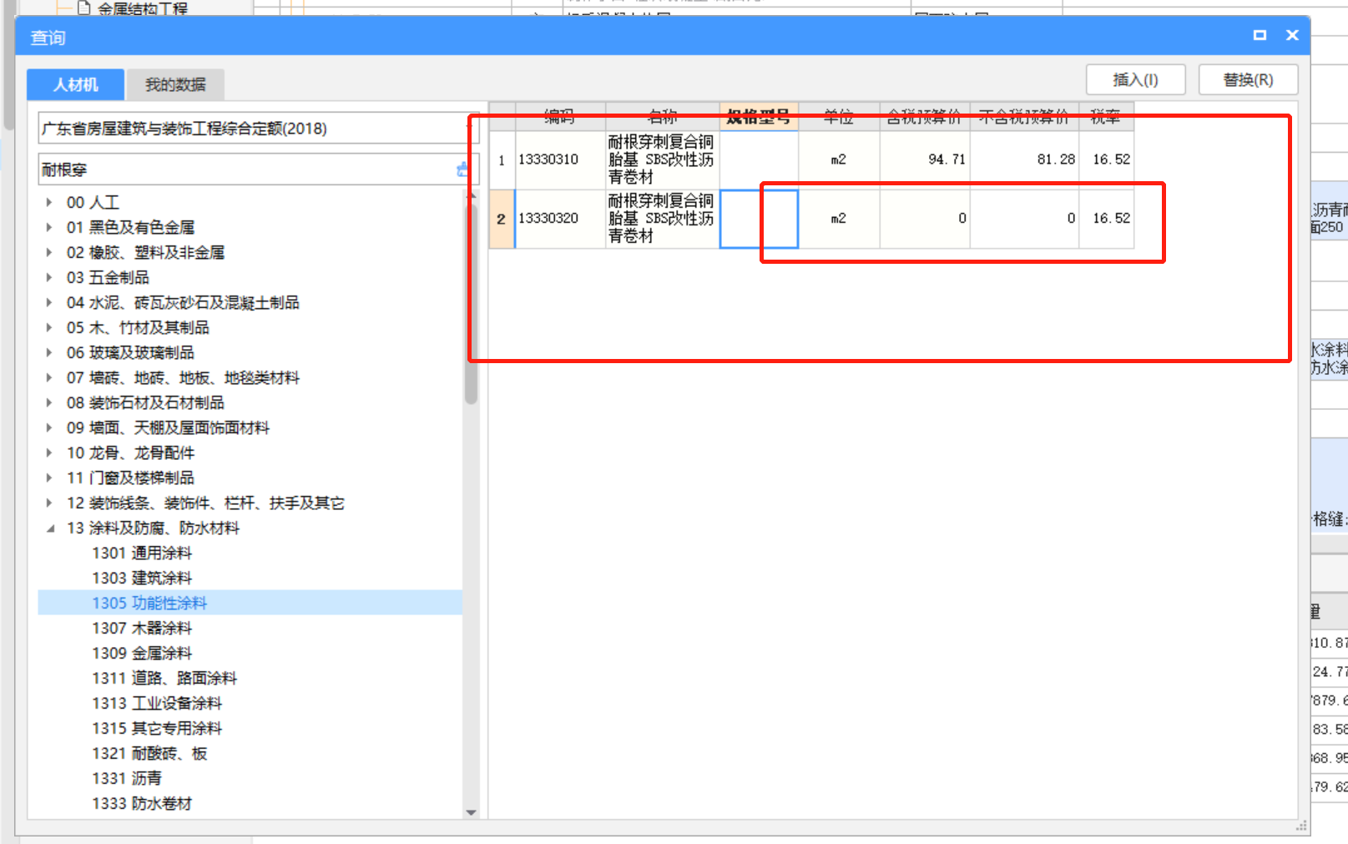Expand 12 装饰线条、装饰件、栏杆、扶手及其它 node
The image size is (1348, 844).
[49, 503]
